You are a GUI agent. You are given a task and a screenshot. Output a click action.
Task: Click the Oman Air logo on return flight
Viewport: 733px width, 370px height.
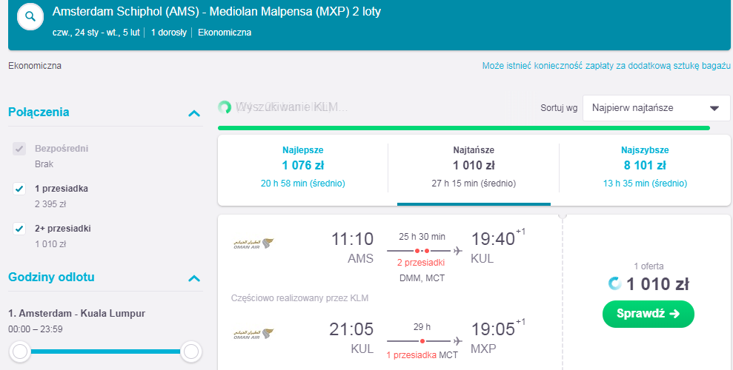253,334
